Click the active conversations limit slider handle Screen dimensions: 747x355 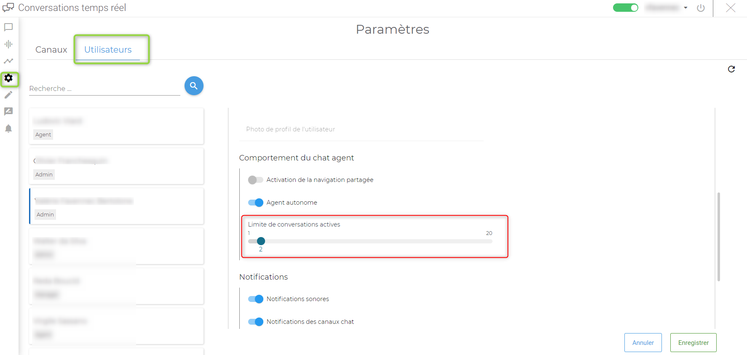[x=261, y=241]
